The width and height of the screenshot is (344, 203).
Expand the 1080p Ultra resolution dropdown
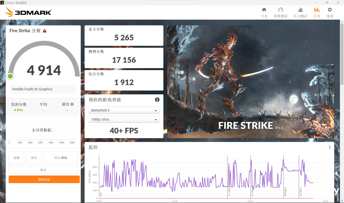pos(124,119)
